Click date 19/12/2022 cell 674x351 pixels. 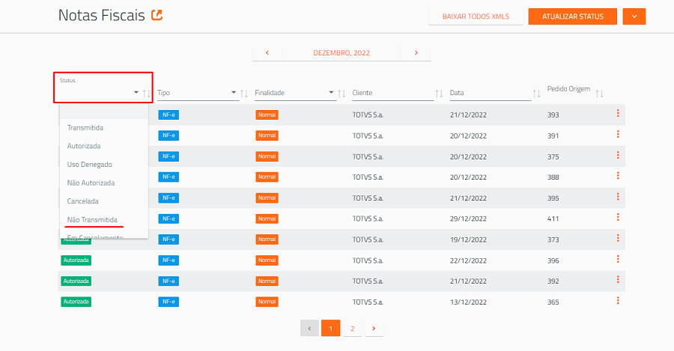pyautogui.click(x=468, y=239)
